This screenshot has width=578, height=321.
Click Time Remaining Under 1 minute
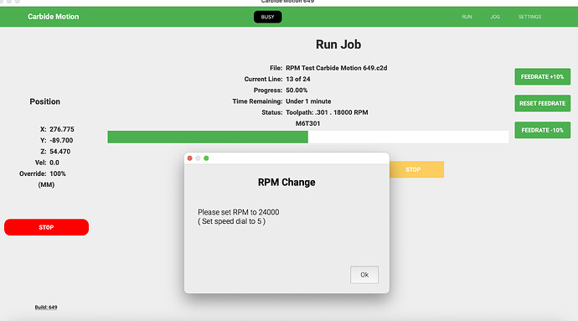308,101
